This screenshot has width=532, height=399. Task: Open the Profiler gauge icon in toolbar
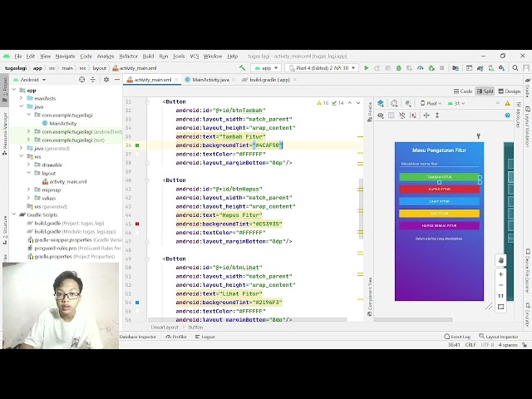click(421, 68)
